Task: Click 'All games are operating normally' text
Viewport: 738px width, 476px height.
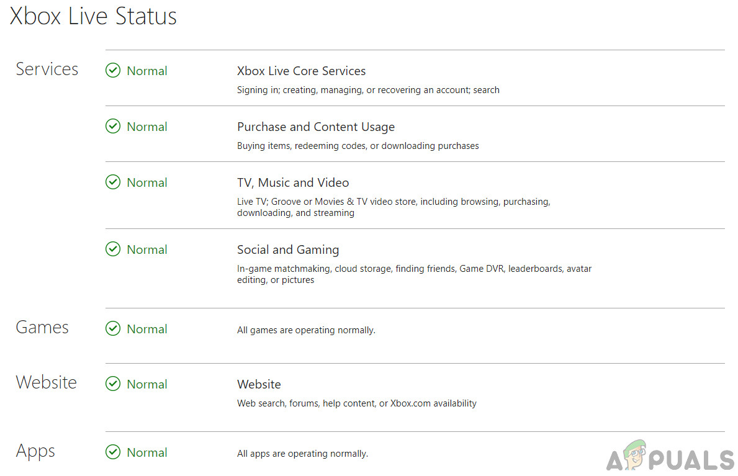Action: click(306, 330)
